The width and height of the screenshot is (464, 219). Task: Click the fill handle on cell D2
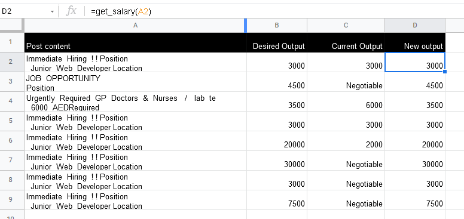click(x=445, y=72)
